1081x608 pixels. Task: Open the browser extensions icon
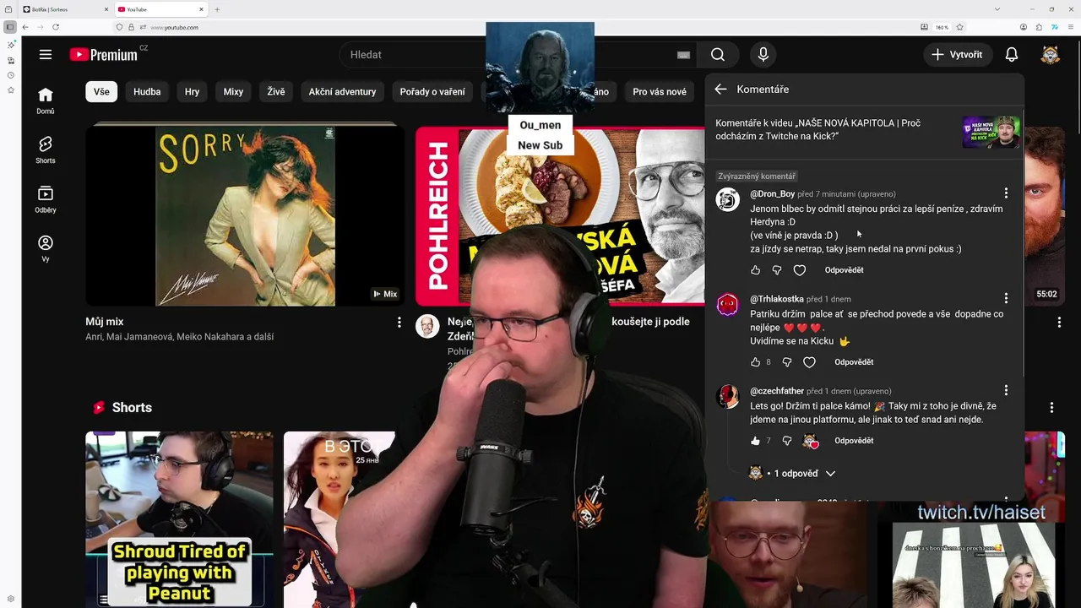pos(1039,27)
